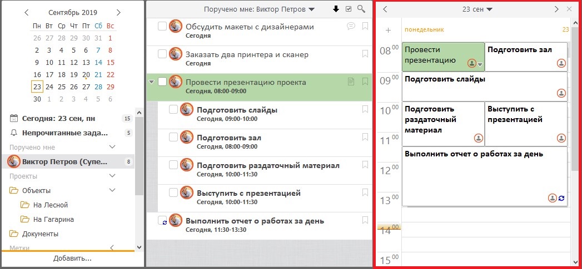The width and height of the screenshot is (582, 269).
Task: Open task search magnifier icon
Action: [x=361, y=9]
